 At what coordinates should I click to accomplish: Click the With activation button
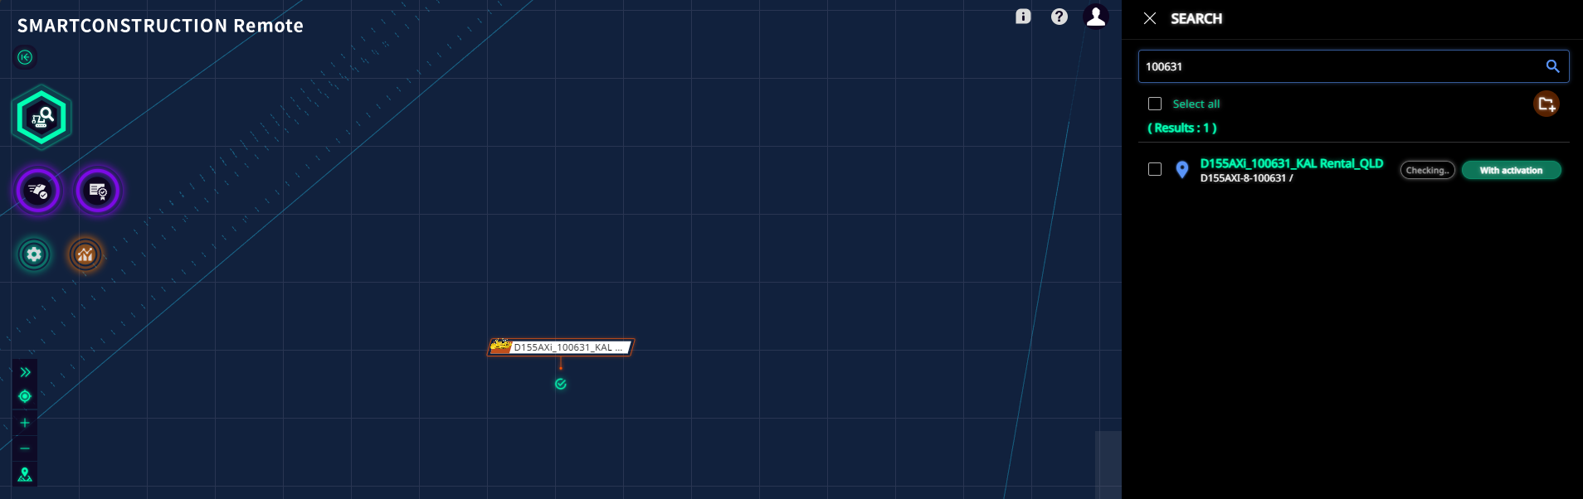[x=1511, y=170]
